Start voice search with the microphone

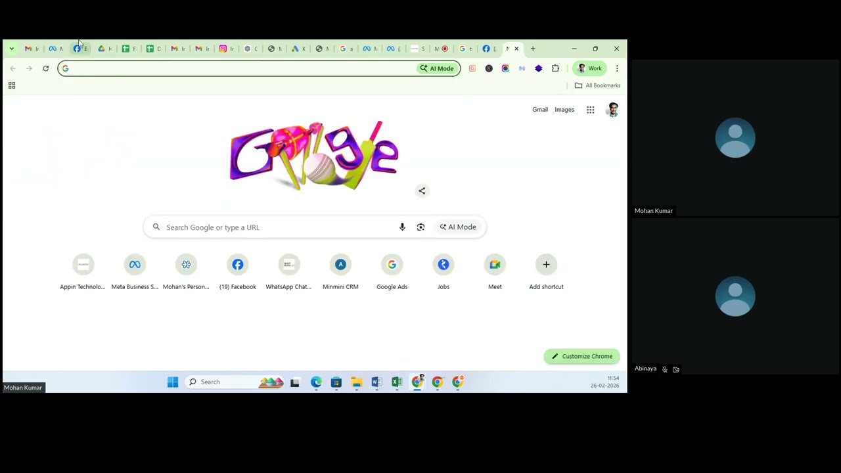click(402, 227)
